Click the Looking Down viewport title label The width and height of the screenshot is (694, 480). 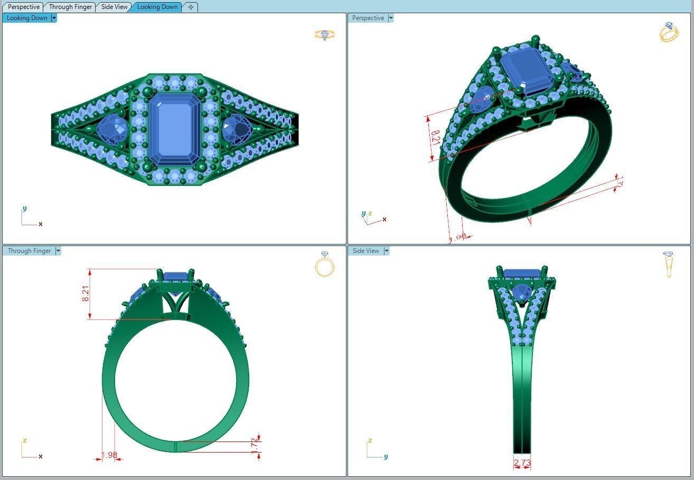click(27, 18)
